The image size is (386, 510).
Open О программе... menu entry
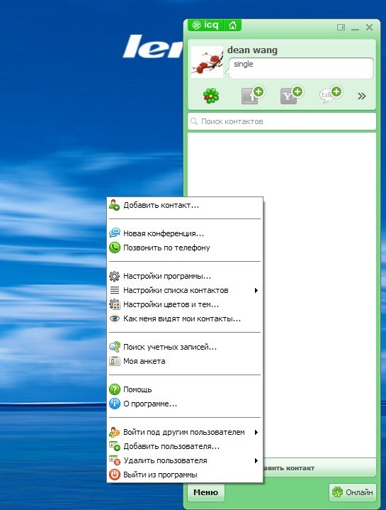(185, 404)
